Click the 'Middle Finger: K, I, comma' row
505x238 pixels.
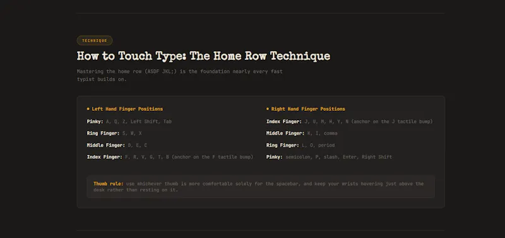point(302,133)
